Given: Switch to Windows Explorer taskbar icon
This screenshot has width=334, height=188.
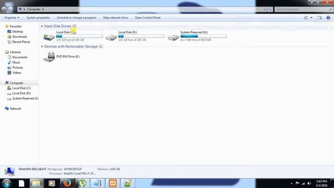Looking at the screenshot, I should (36, 183).
